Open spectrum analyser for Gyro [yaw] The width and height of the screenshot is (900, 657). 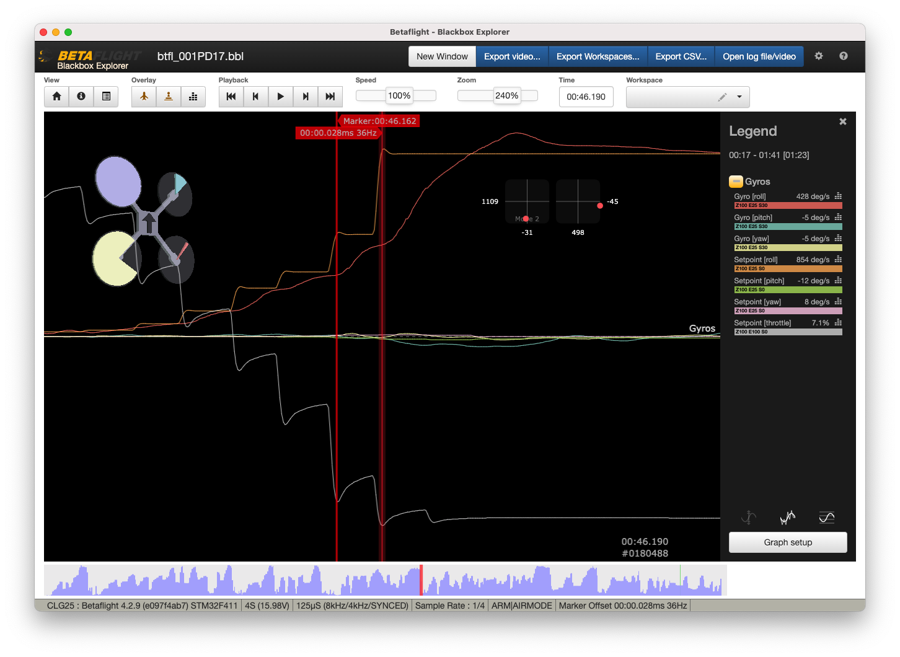click(x=838, y=238)
